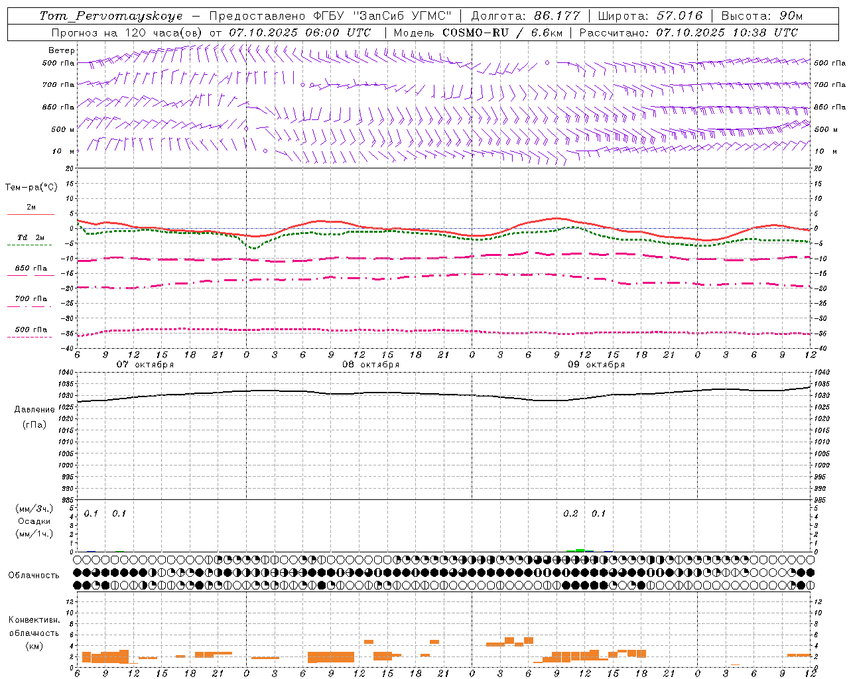Image resolution: width=849 pixels, height=679 pixels.
Task: Click the latitude value Широта: 57.016
Action: click(x=650, y=16)
